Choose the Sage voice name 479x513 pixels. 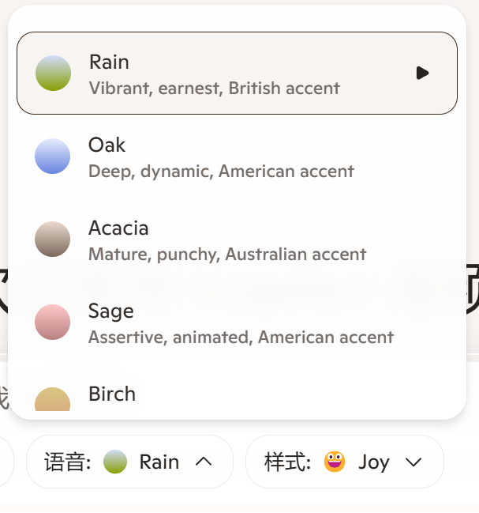click(x=111, y=311)
